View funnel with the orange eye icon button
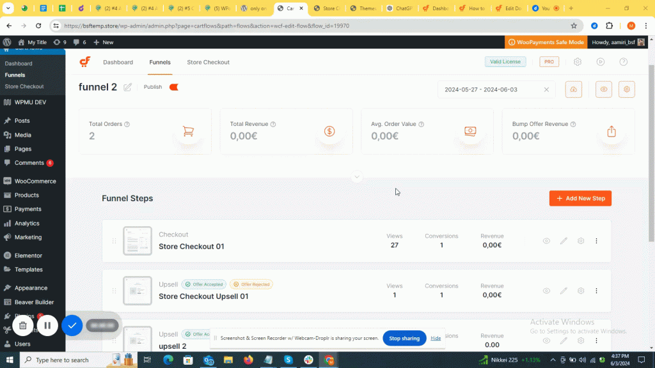Screen dimensions: 655x368 (x=603, y=89)
